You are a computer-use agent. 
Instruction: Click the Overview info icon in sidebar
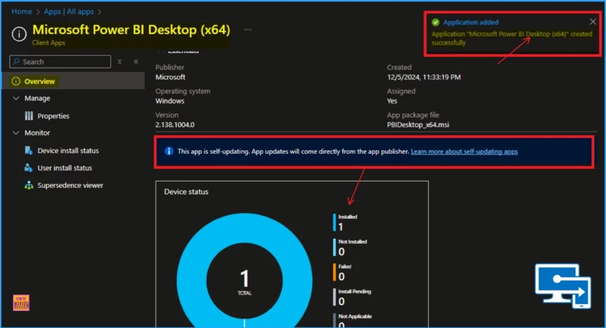tap(16, 82)
